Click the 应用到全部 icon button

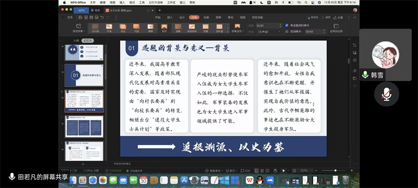[x=336, y=28]
